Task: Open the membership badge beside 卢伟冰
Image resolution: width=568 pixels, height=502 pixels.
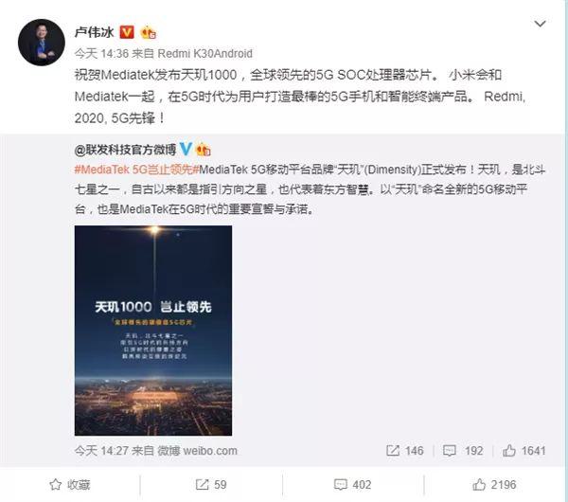Action: coord(149,33)
